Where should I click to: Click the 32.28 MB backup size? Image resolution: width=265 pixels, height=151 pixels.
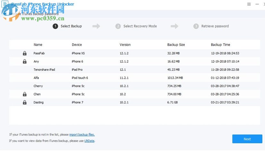(x=173, y=53)
